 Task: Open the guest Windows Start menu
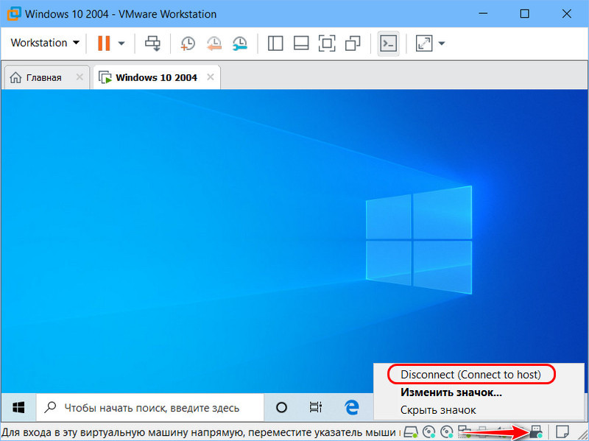point(18,408)
